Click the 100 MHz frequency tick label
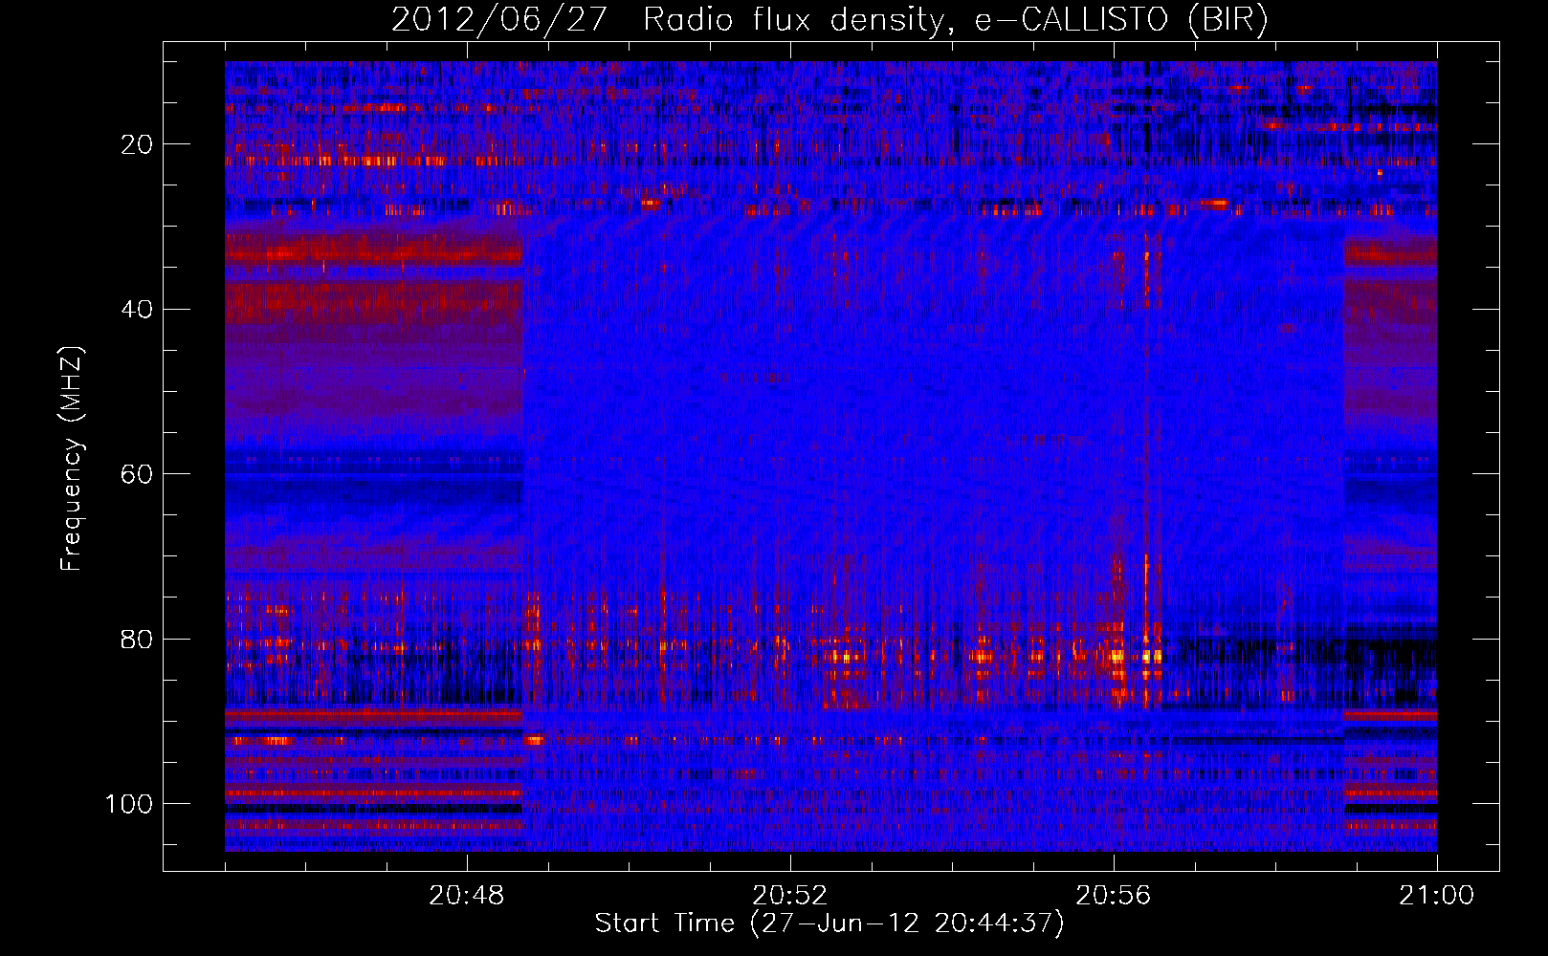1548x956 pixels. pyautogui.click(x=129, y=804)
